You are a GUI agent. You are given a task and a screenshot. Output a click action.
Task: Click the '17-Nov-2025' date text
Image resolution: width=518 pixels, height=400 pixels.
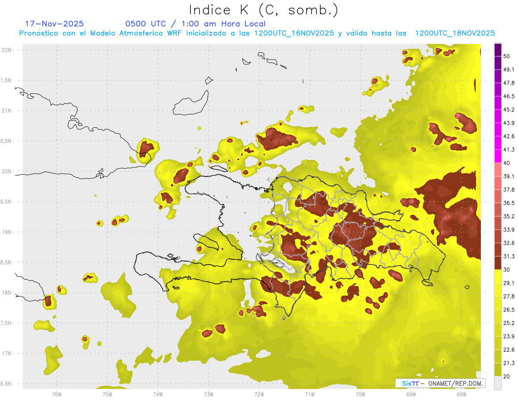[x=54, y=24]
